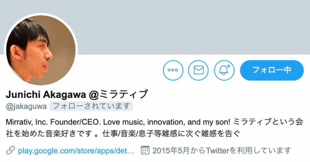This screenshot has width=310, height=162.
Task: Toggle the フォロー中 following button
Action: click(x=272, y=70)
